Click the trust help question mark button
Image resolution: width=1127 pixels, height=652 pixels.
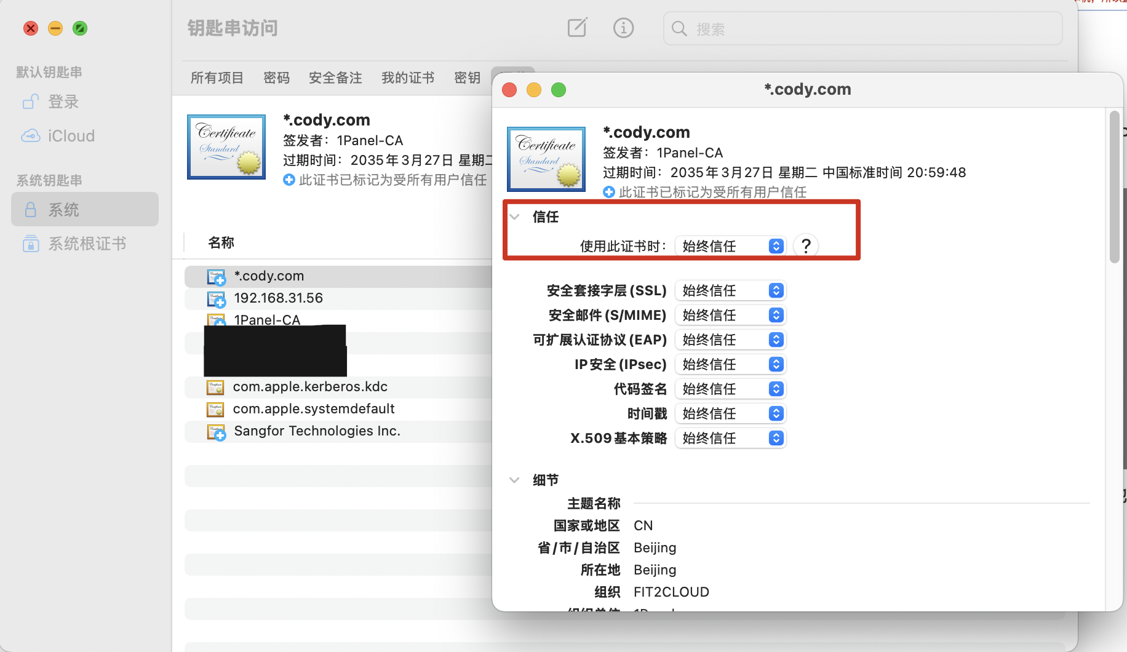(806, 246)
